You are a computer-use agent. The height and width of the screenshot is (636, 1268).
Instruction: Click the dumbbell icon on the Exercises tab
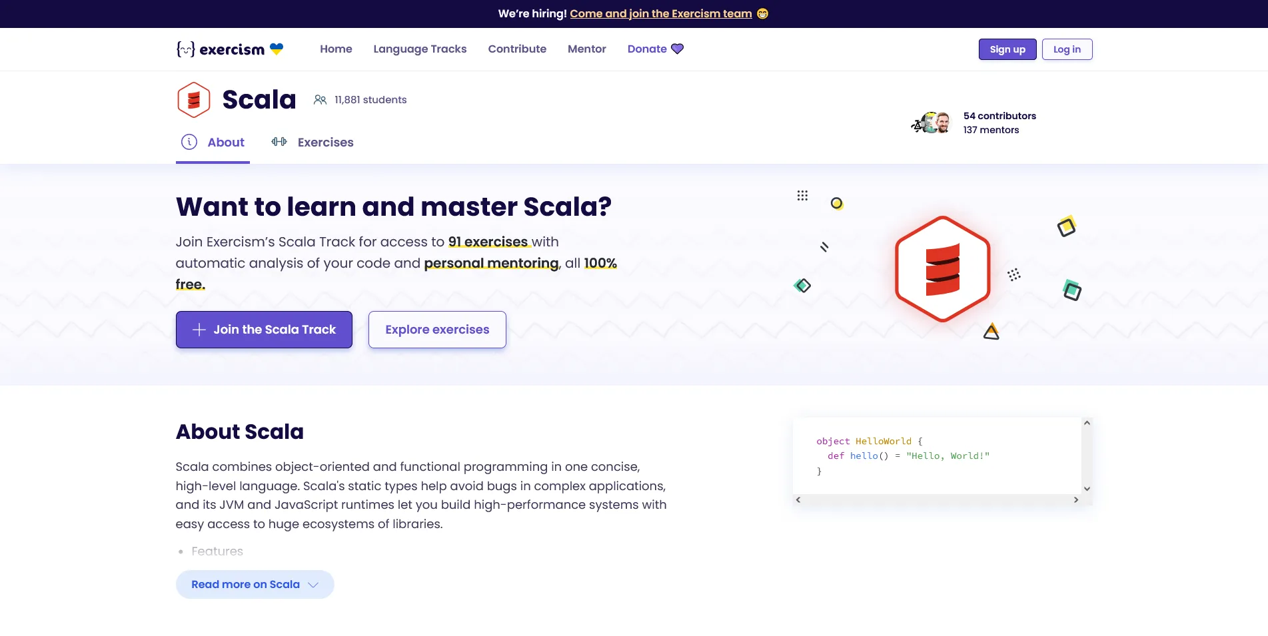279,142
